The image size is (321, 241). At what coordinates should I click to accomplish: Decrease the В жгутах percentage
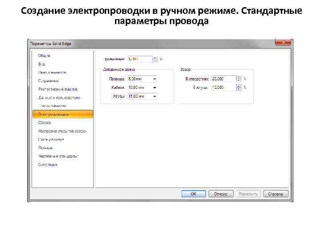(x=239, y=89)
